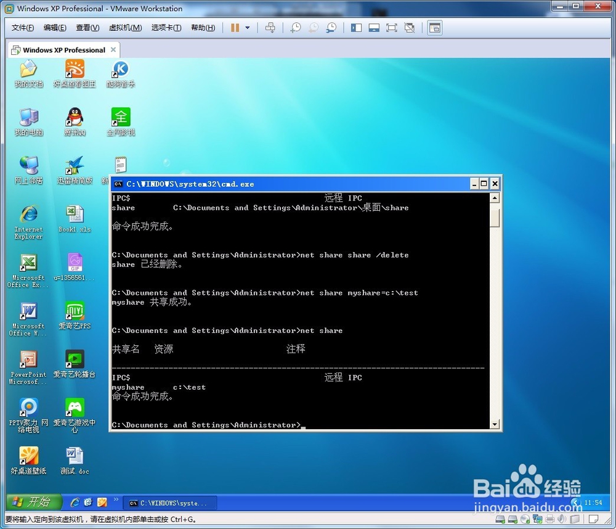Viewport: 616px width, 529px height.
Task: Click the cmd scrollbar up arrow
Action: 495,197
